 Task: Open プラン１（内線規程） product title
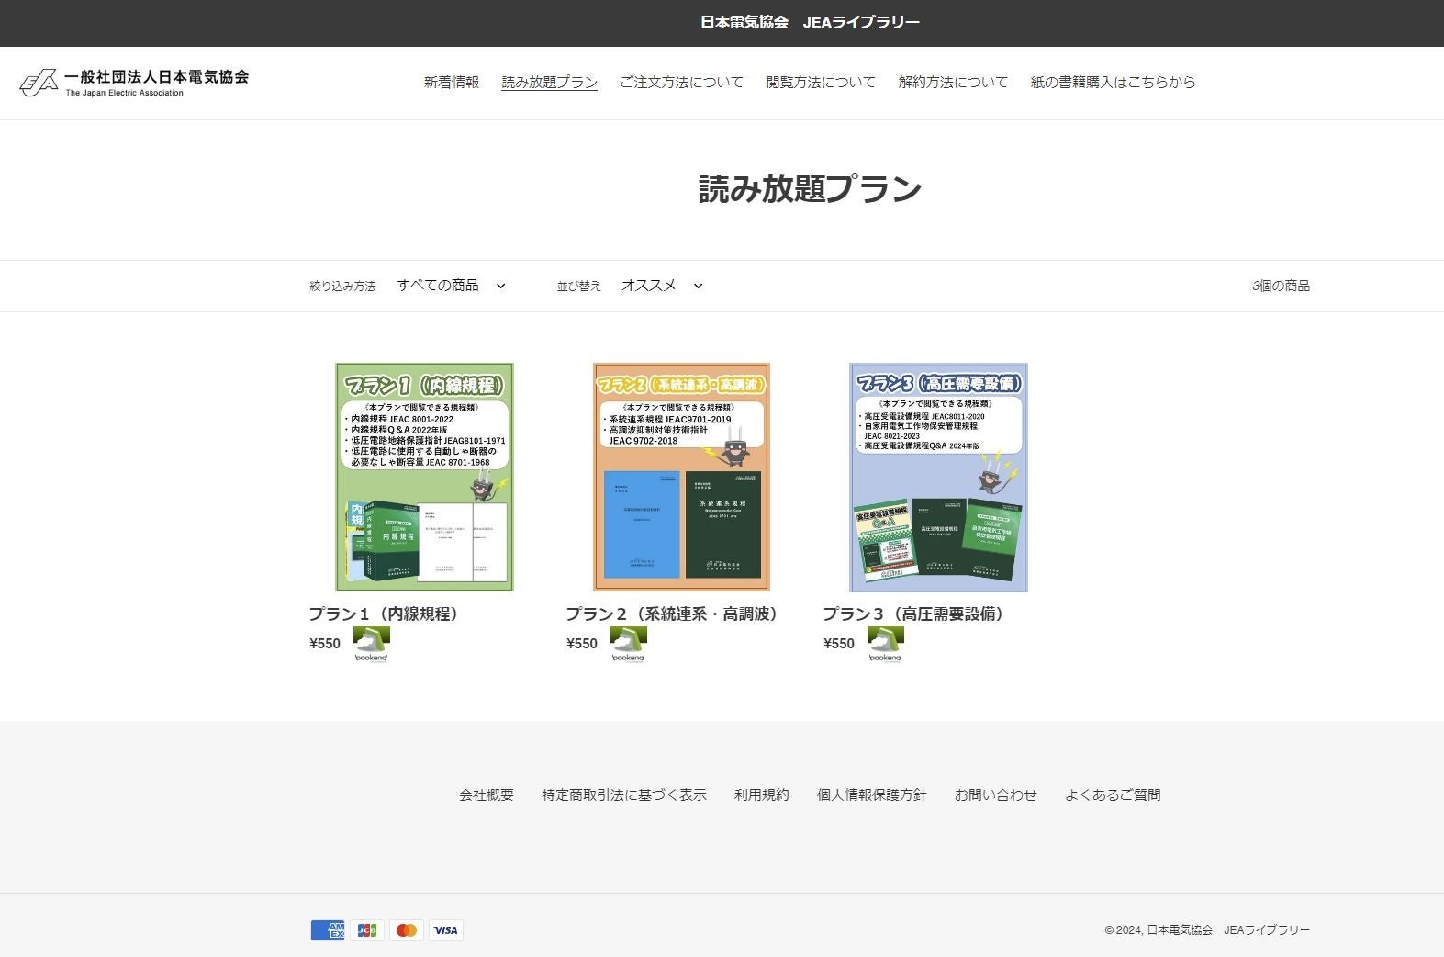(386, 614)
